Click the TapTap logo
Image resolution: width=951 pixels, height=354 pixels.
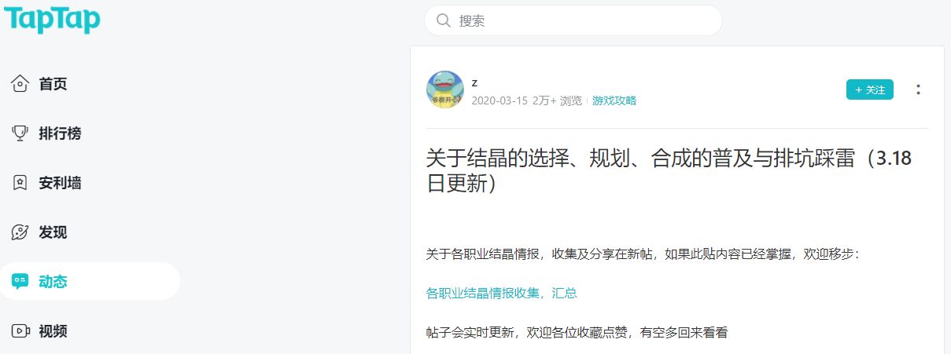coord(52,19)
